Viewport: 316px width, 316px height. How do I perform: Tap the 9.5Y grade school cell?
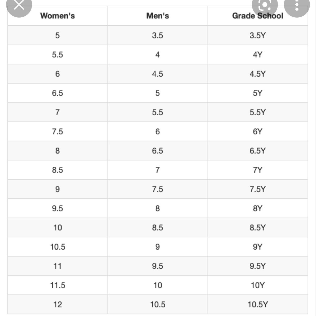click(257, 266)
